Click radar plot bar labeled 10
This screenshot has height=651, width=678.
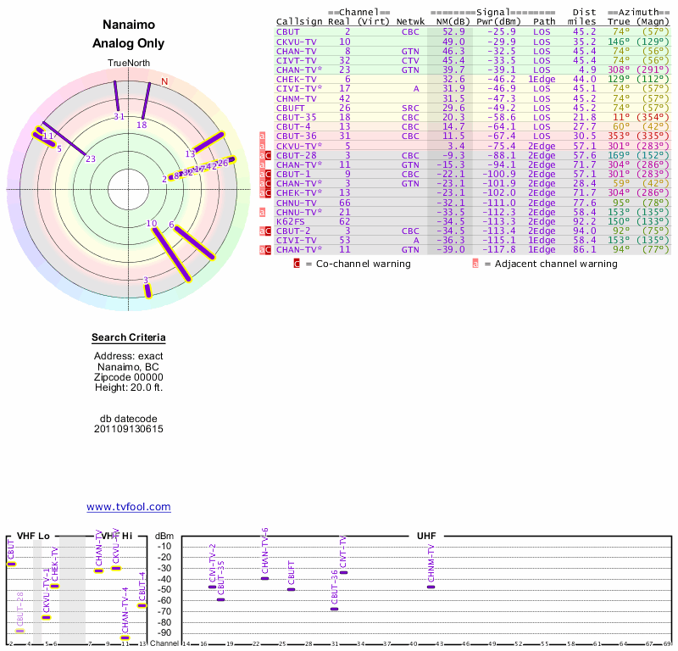172,254
